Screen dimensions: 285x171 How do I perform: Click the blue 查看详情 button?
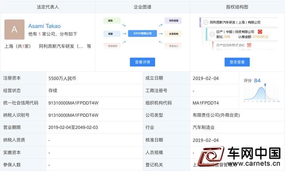142,62
